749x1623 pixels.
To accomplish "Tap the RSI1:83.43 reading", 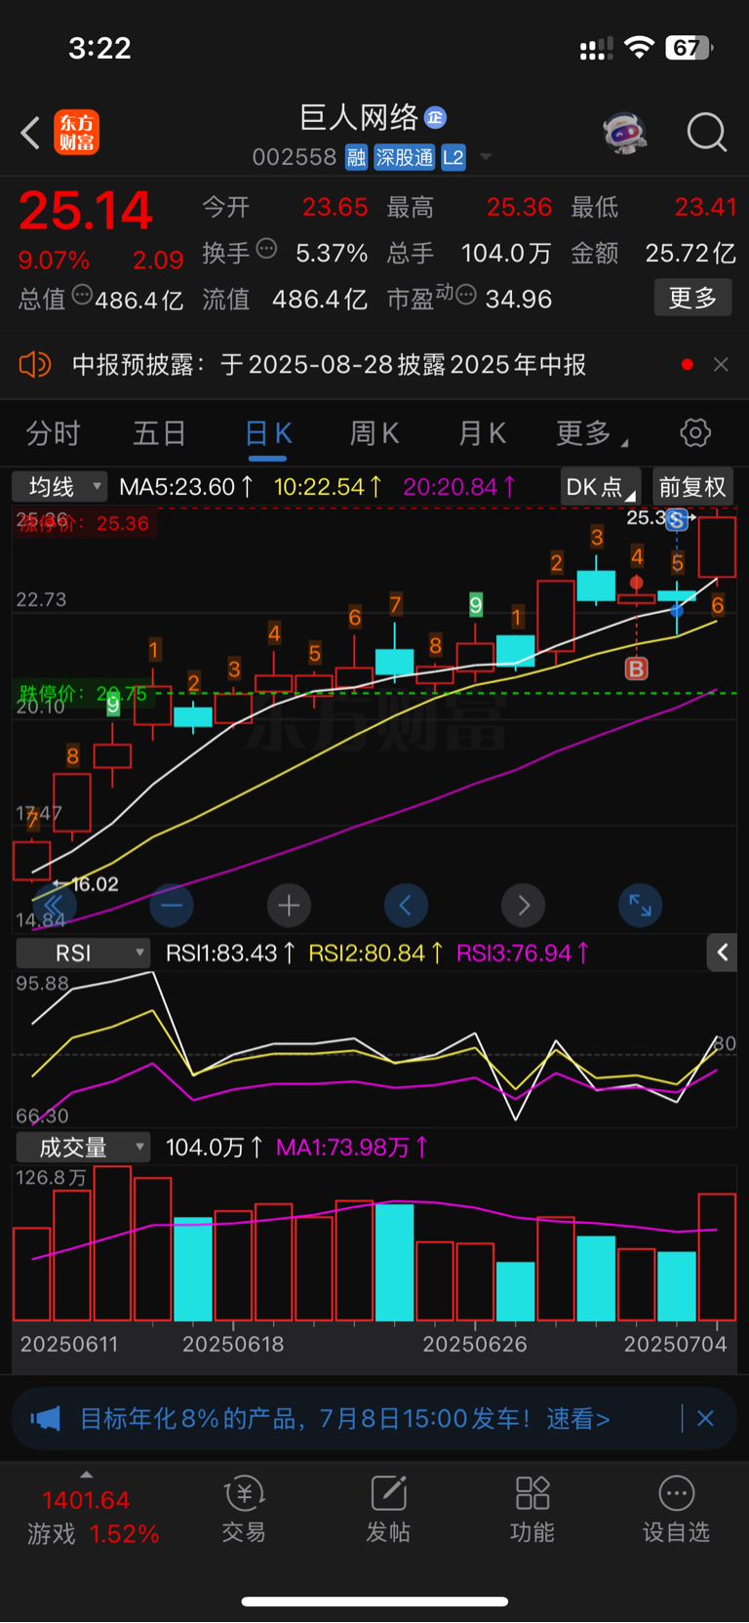I will tap(230, 953).
